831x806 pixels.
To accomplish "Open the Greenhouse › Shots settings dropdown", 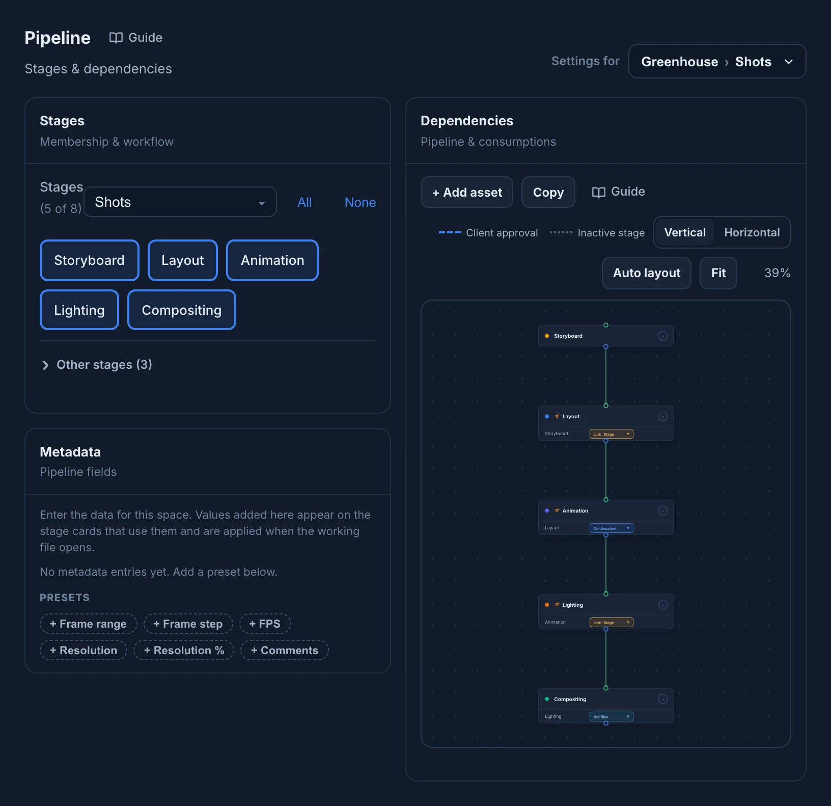I will point(717,62).
